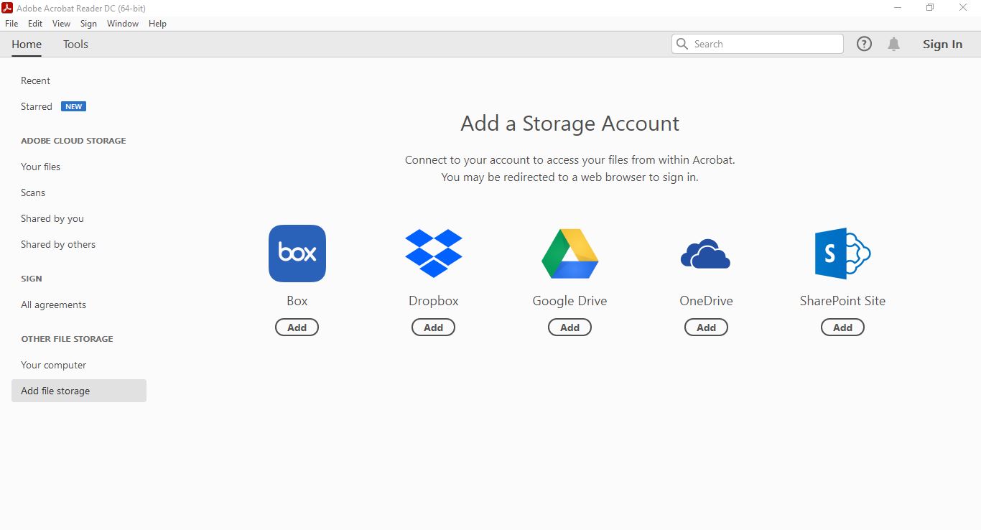Click the Google Drive label text
Viewport: 981px width, 530px height.
570,301
